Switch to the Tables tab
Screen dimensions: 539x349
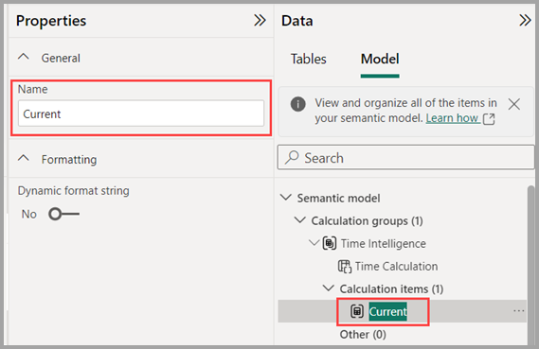click(x=309, y=59)
